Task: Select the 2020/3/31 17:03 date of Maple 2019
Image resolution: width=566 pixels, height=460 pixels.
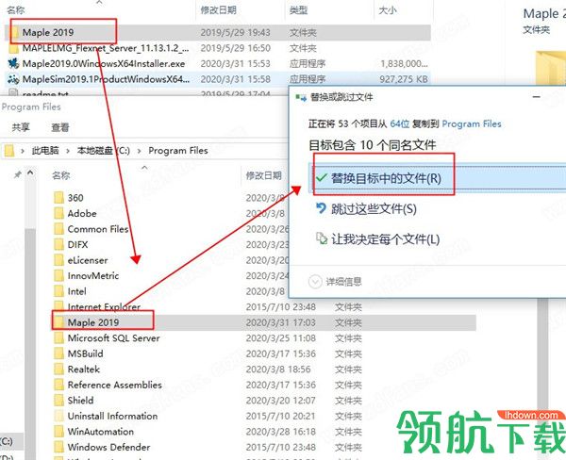Action: 280,322
